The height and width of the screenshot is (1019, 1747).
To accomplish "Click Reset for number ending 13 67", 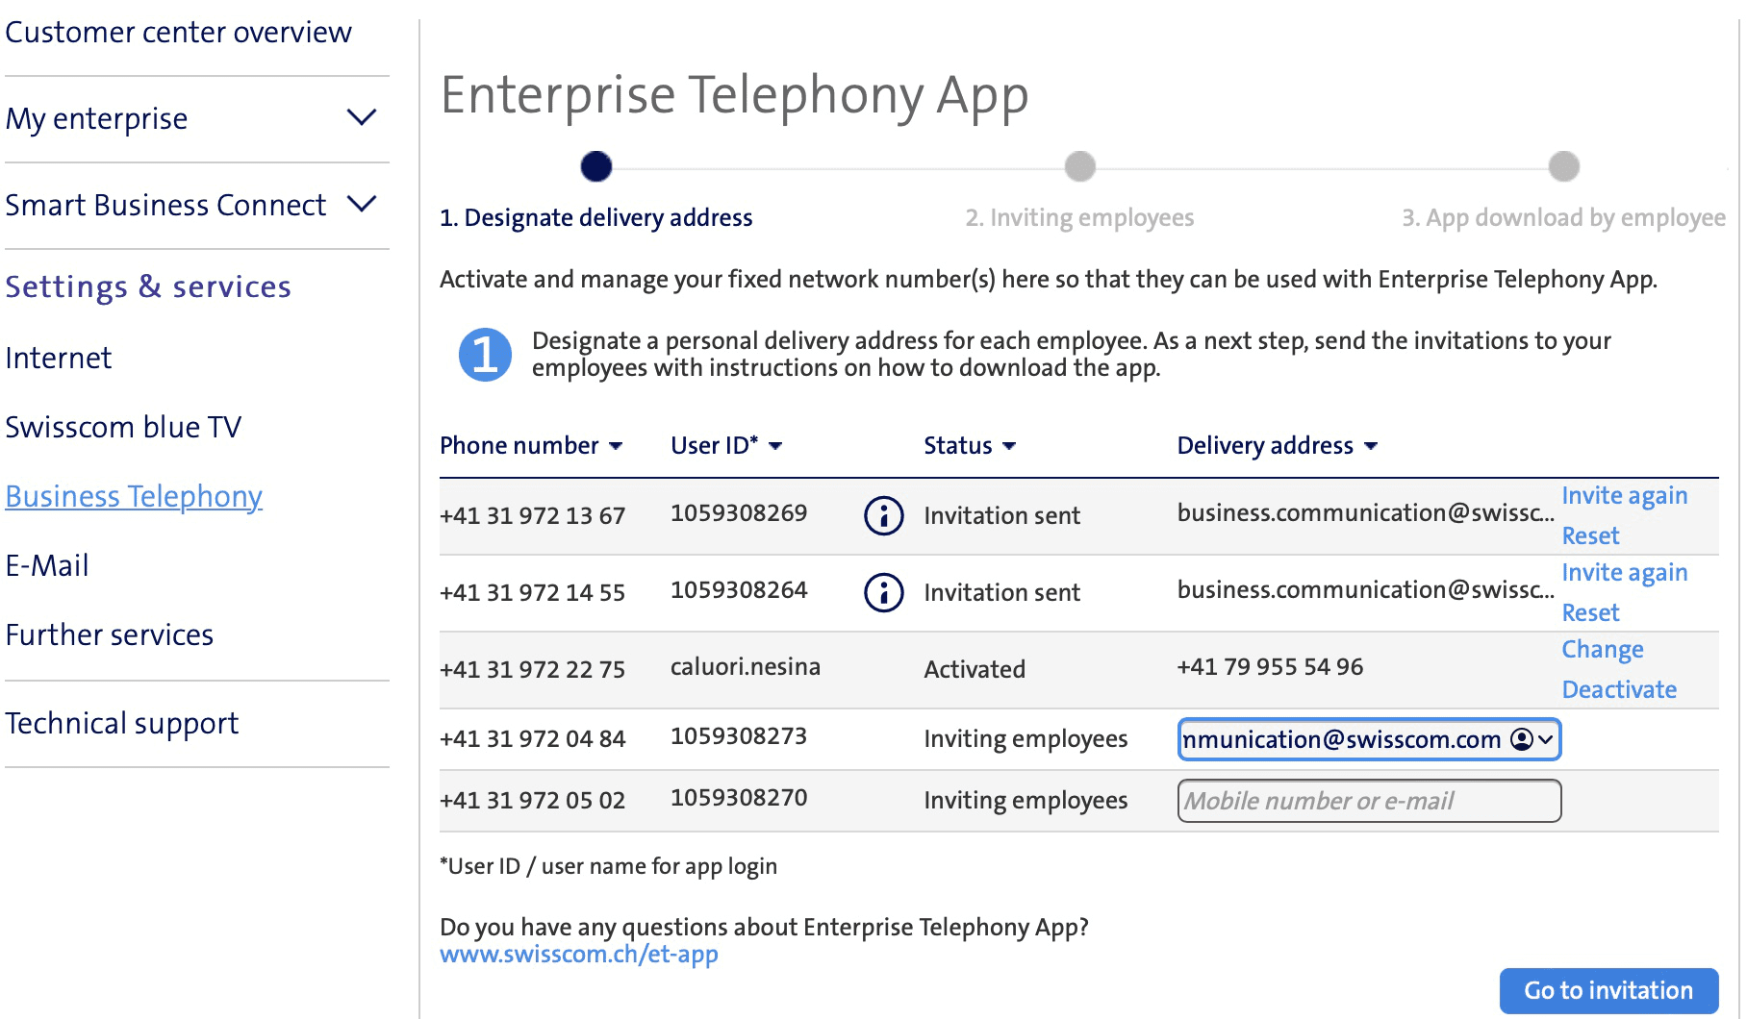I will (1590, 535).
